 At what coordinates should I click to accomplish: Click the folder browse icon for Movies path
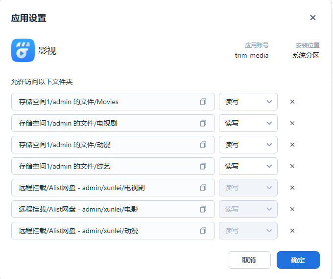(203, 102)
